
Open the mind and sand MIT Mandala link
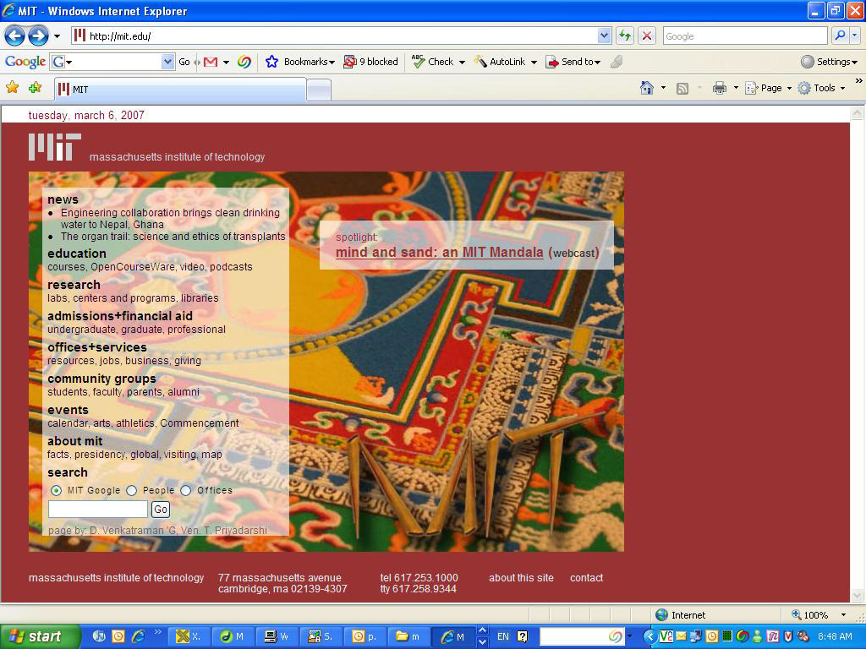(x=440, y=252)
